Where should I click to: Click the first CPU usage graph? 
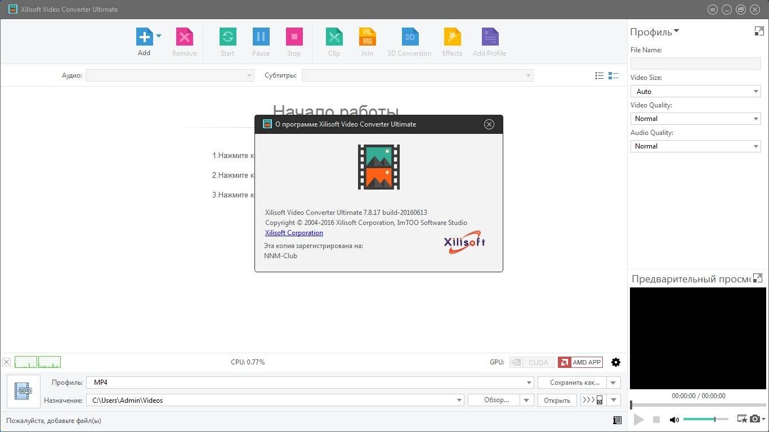(25, 362)
